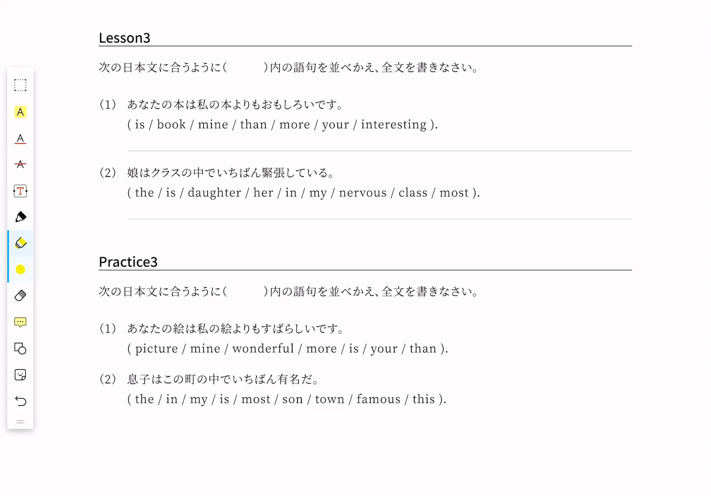Click the answer line under question two
This screenshot has width=711, height=496.
coord(380,219)
